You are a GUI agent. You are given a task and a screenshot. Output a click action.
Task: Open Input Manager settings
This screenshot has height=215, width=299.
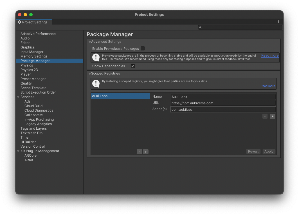click(32, 52)
